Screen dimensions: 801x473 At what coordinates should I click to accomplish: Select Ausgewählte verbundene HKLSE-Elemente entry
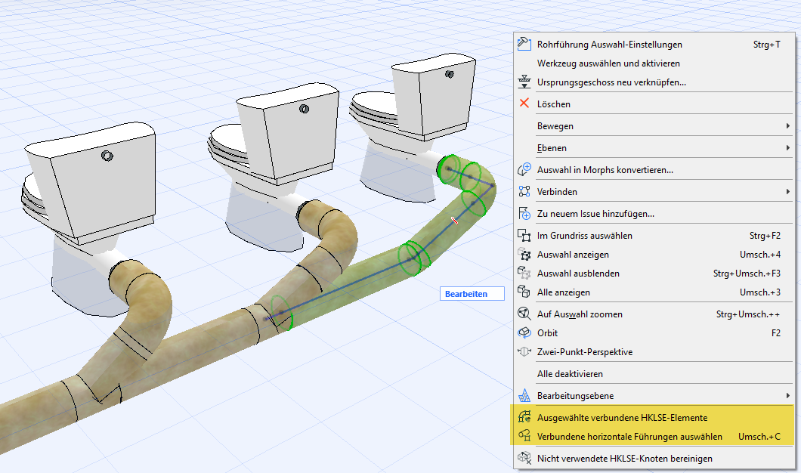pyautogui.click(x=622, y=417)
